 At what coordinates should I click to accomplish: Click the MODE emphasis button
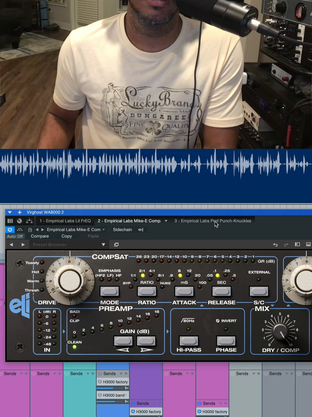click(x=109, y=291)
